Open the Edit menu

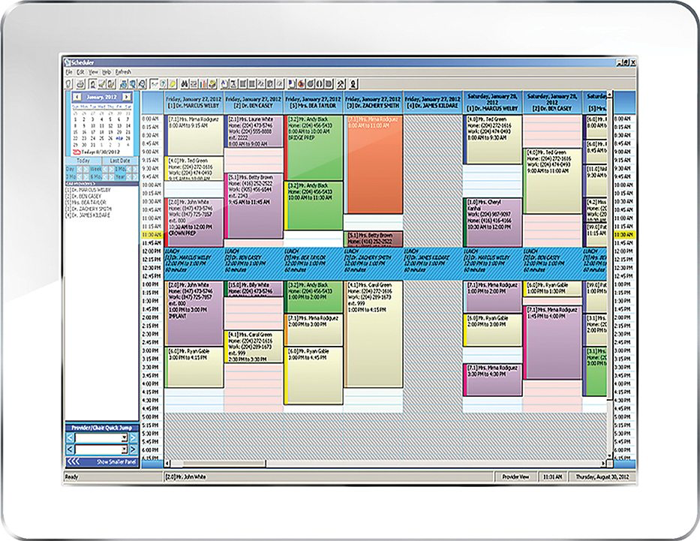click(80, 72)
